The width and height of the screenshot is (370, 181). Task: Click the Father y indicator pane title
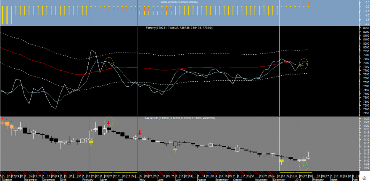click(x=180, y=28)
